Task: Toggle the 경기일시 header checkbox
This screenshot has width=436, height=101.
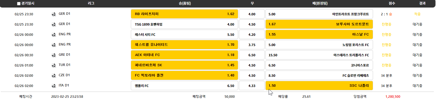Action: coord(19,4)
